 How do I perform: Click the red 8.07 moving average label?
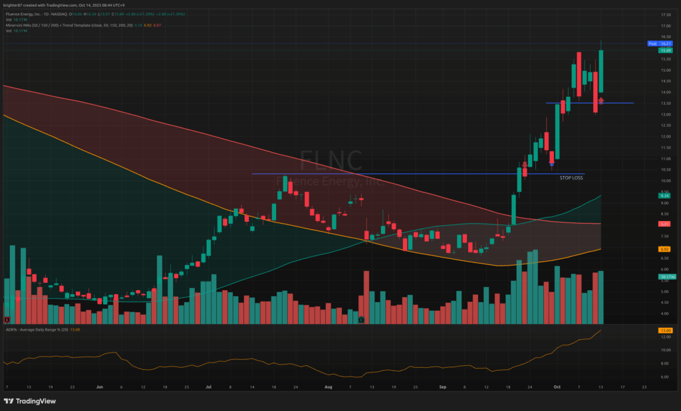click(x=664, y=224)
